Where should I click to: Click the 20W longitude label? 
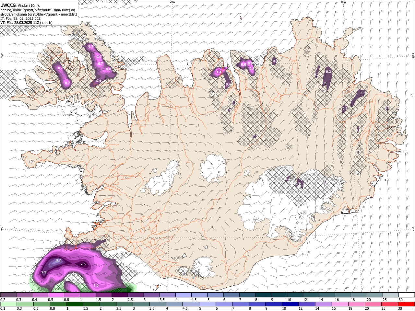172,2
